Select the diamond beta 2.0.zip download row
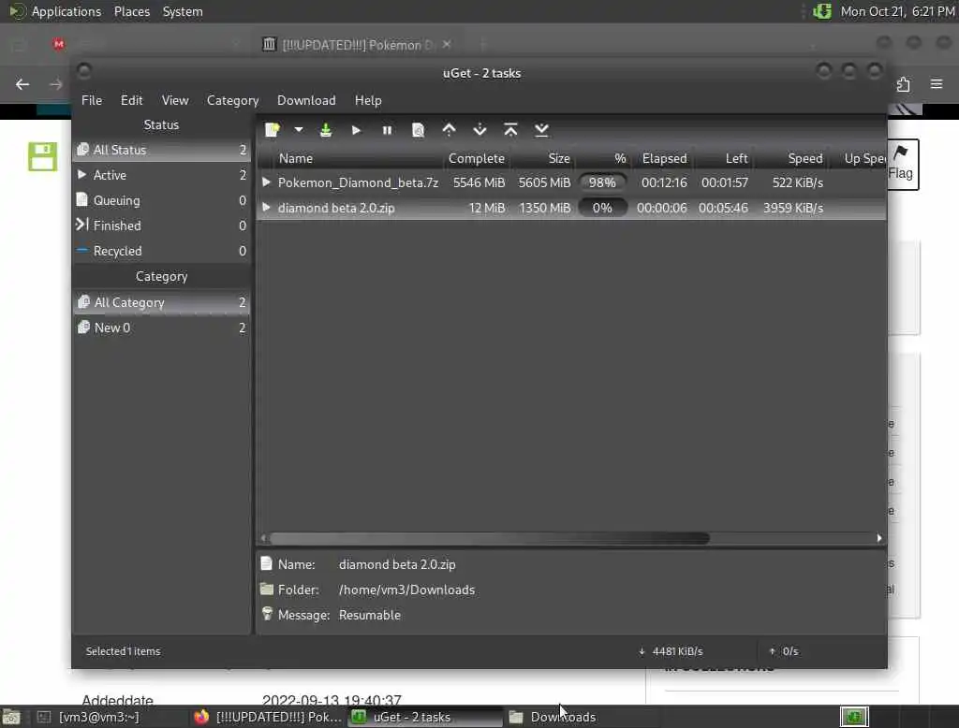 [572, 208]
